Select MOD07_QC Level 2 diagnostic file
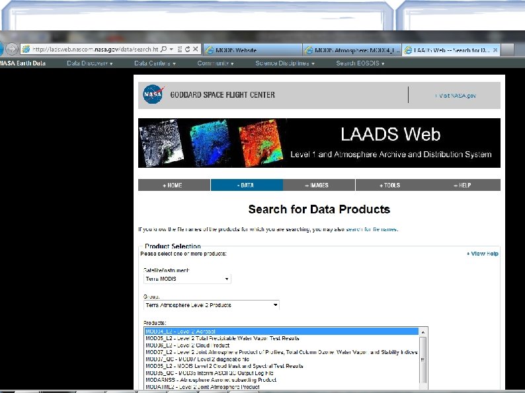Image resolution: width=525 pixels, height=393 pixels. click(x=282, y=359)
